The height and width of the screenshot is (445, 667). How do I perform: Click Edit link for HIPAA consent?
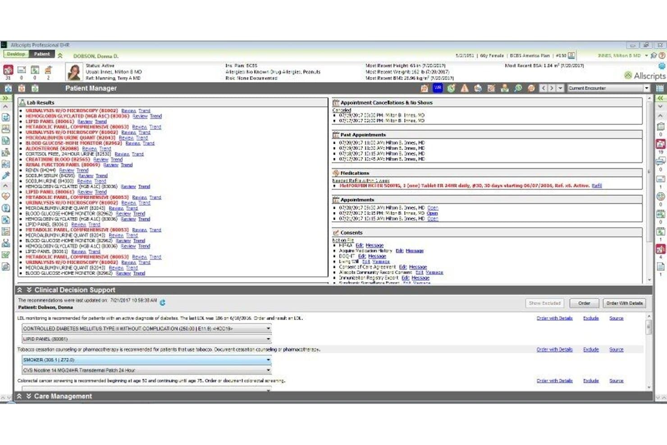coord(359,245)
